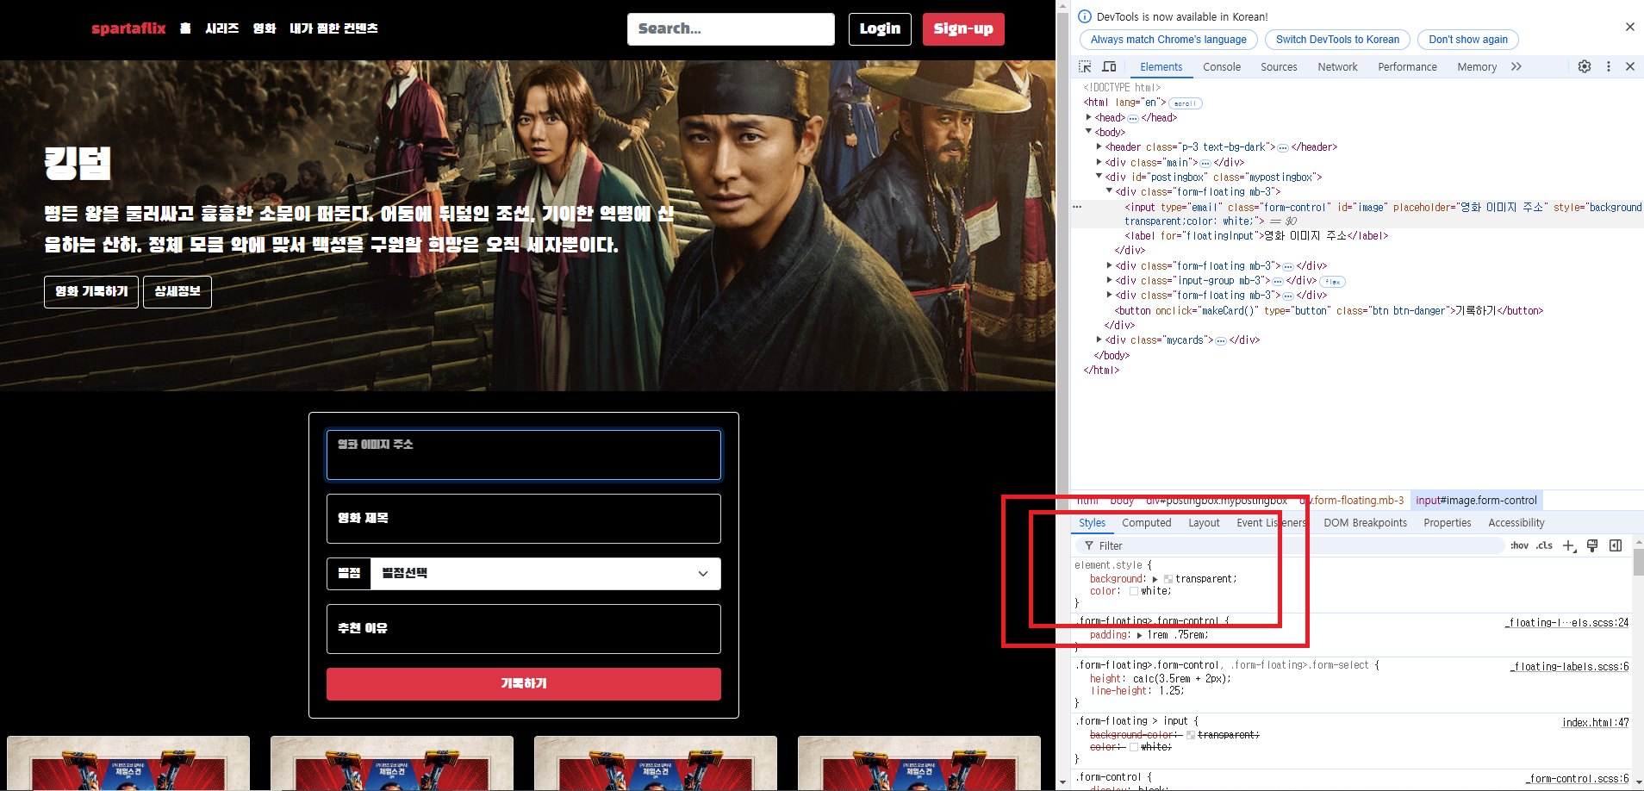Select the Styles pane tab
This screenshot has width=1644, height=791.
pyautogui.click(x=1092, y=523)
